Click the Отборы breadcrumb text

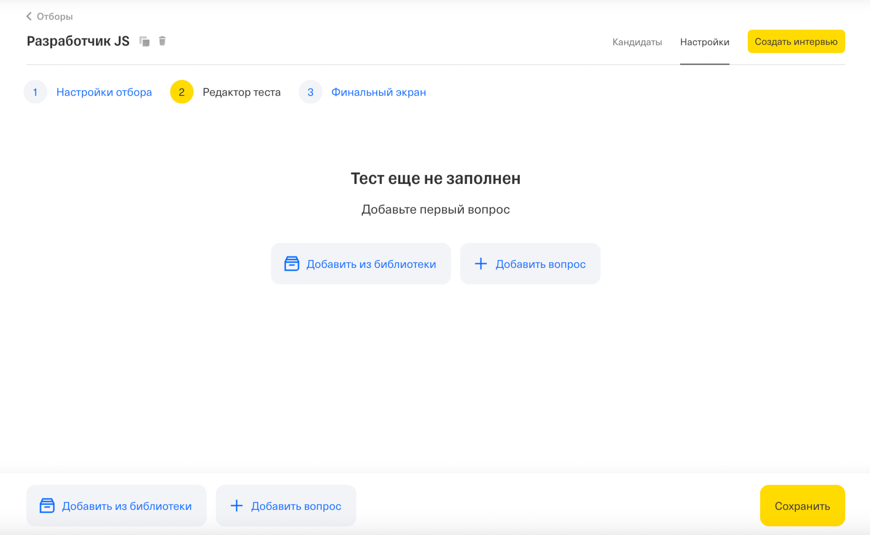(55, 17)
